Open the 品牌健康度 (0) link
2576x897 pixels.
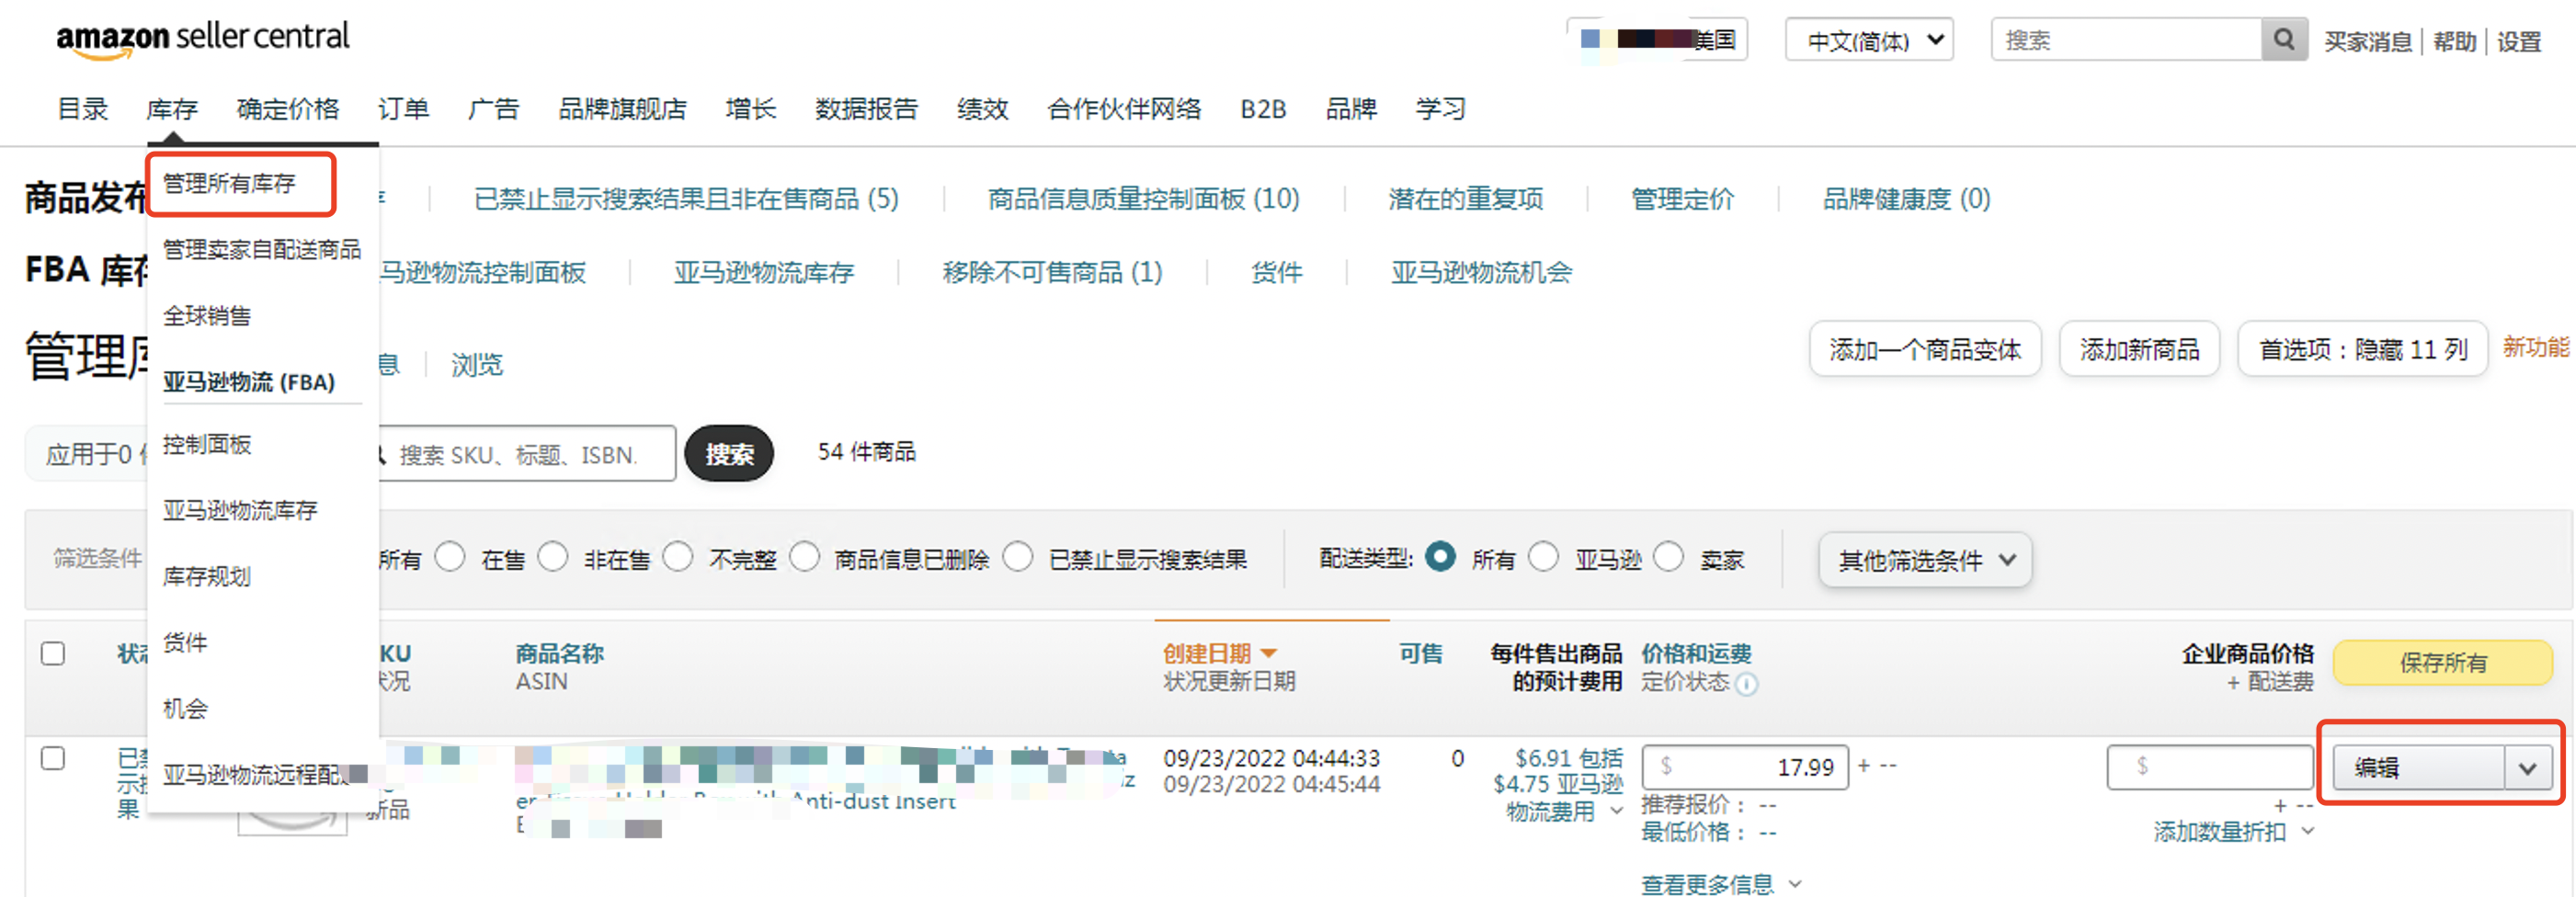[x=1906, y=199]
